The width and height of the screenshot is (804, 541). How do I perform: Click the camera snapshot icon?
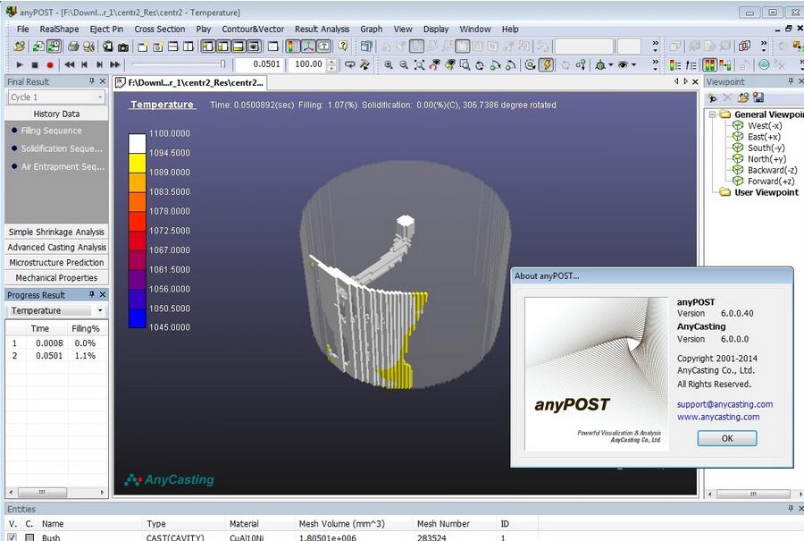point(123,46)
